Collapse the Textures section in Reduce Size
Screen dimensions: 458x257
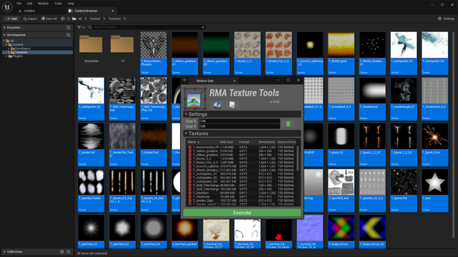(x=186, y=133)
